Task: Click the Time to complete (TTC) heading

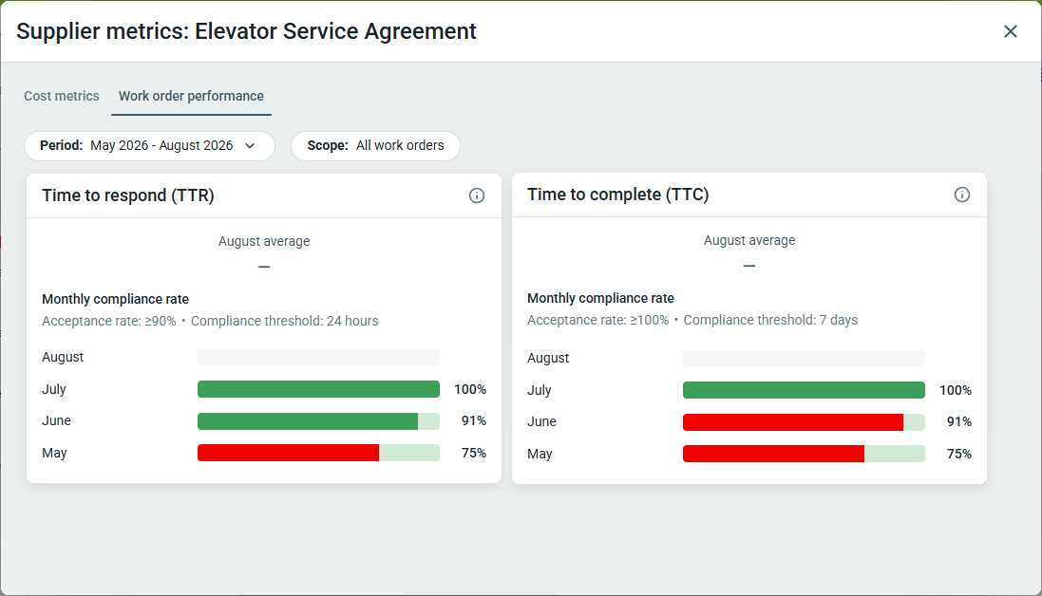Action: tap(618, 195)
